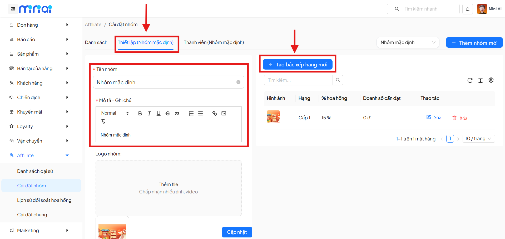Open the Nhóm mặc định group dropdown
The width and height of the screenshot is (505, 239).
408,42
